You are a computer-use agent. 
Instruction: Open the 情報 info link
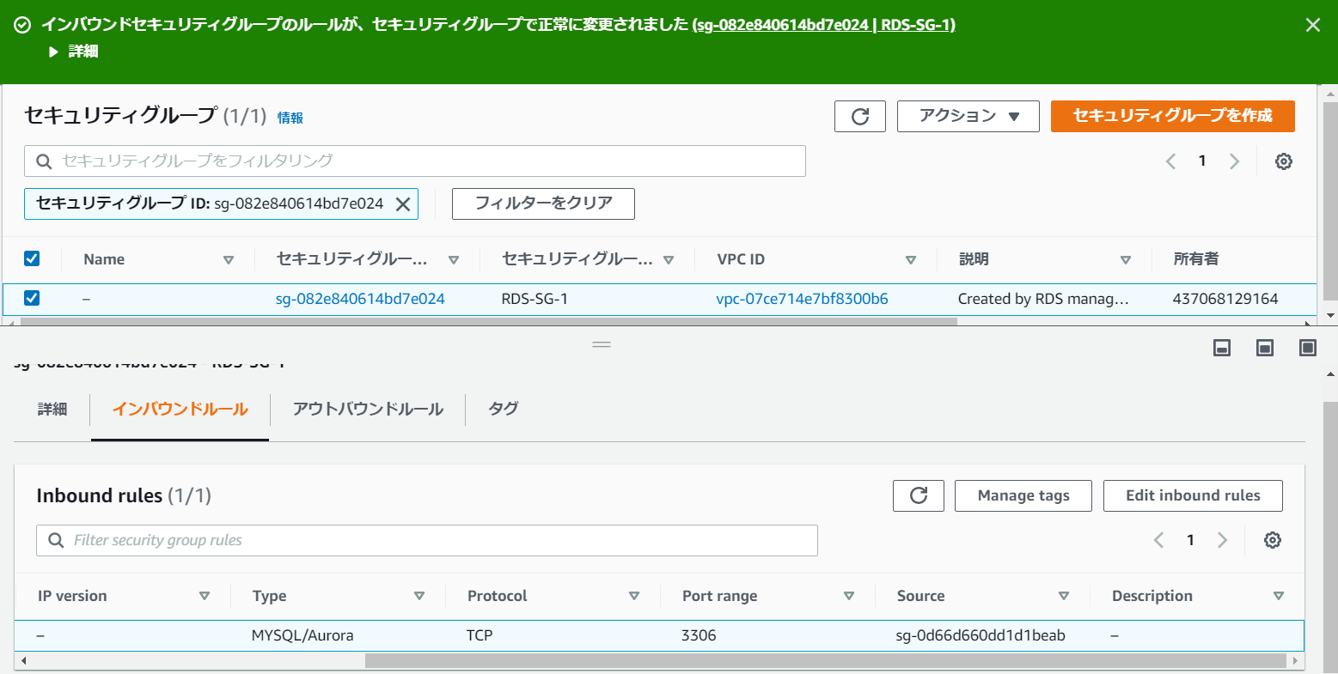pos(290,118)
